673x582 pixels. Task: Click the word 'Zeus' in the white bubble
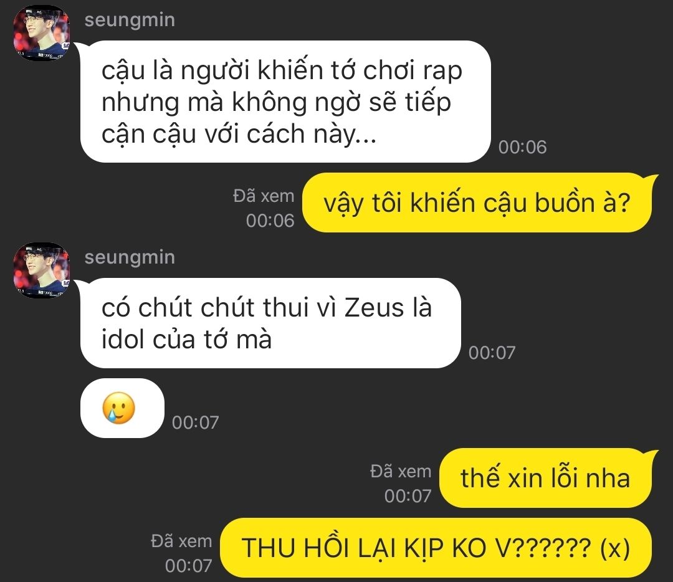(x=374, y=308)
